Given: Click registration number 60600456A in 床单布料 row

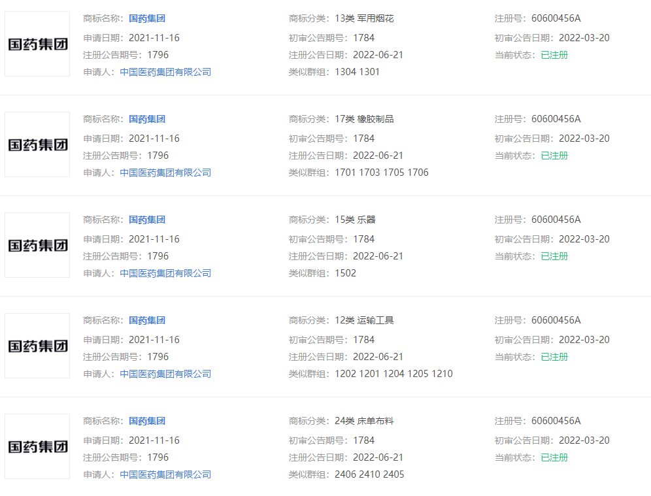Looking at the screenshot, I should pos(556,422).
